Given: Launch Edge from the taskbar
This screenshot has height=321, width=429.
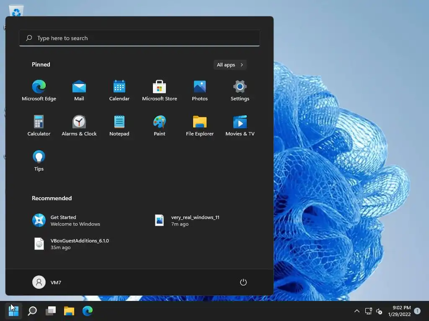Looking at the screenshot, I should coord(88,311).
